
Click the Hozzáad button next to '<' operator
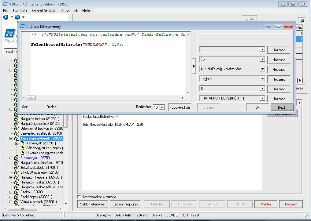[x=279, y=50]
